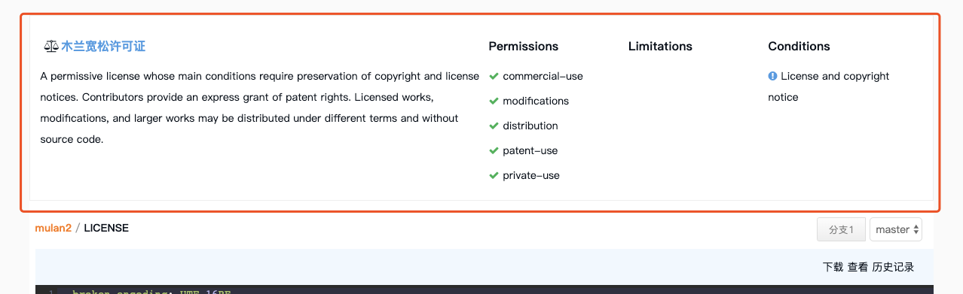The image size is (963, 294).
Task: Click the distribution green checkmark icon
Action: (494, 126)
